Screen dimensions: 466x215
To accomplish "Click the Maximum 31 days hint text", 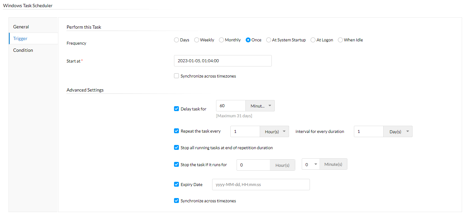I will 234,116.
